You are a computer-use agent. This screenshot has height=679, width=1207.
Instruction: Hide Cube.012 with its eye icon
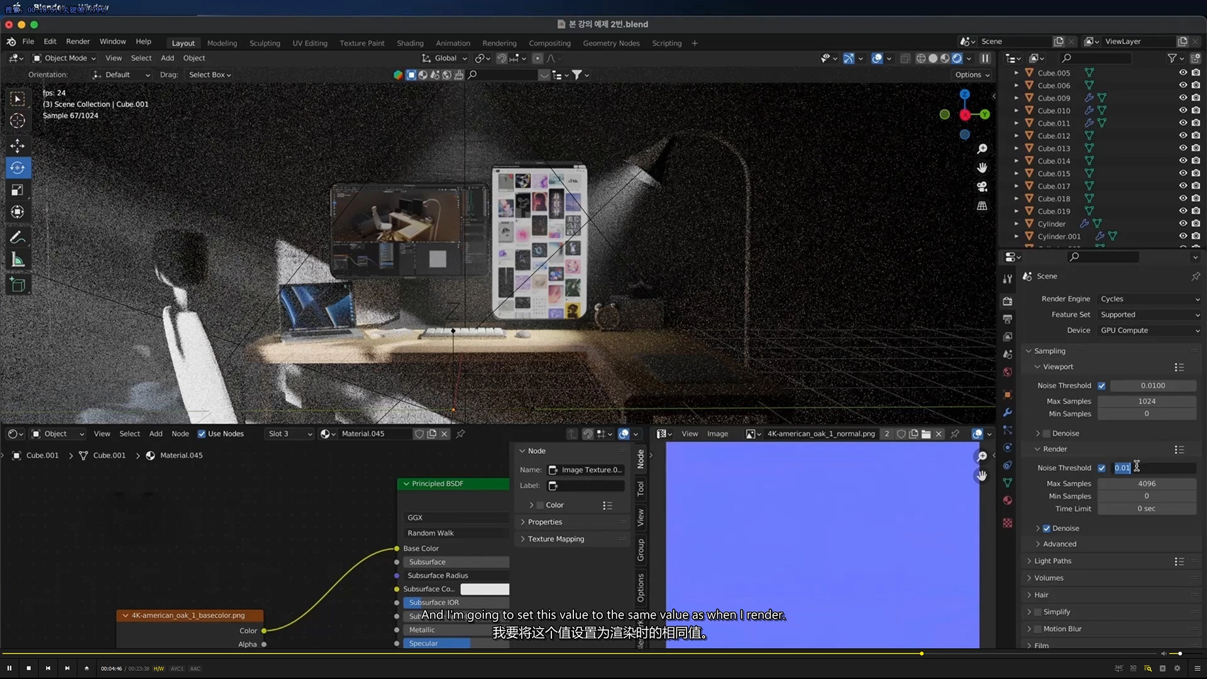(x=1182, y=136)
